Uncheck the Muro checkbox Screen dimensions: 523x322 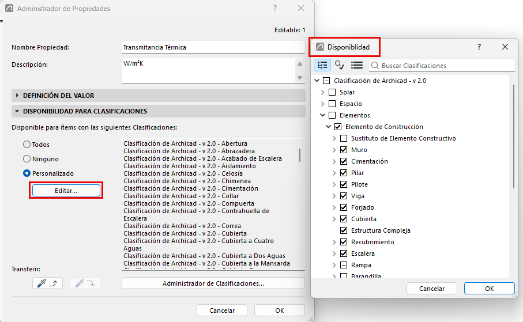344,150
